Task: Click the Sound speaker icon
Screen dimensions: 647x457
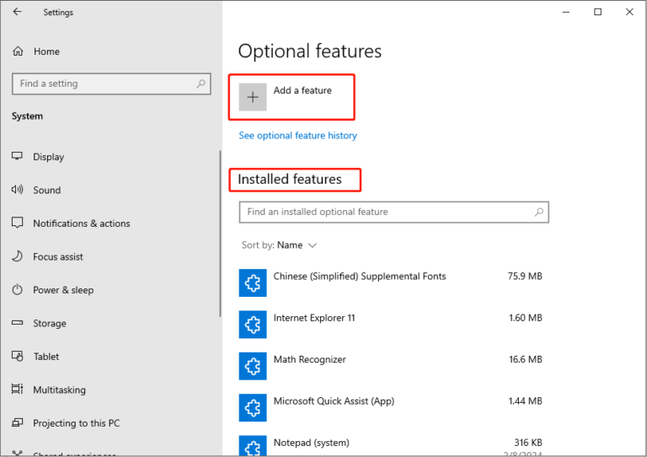Action: pos(17,190)
